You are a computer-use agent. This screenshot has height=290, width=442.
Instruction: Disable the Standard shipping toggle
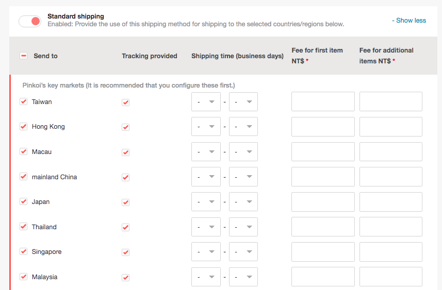(29, 21)
